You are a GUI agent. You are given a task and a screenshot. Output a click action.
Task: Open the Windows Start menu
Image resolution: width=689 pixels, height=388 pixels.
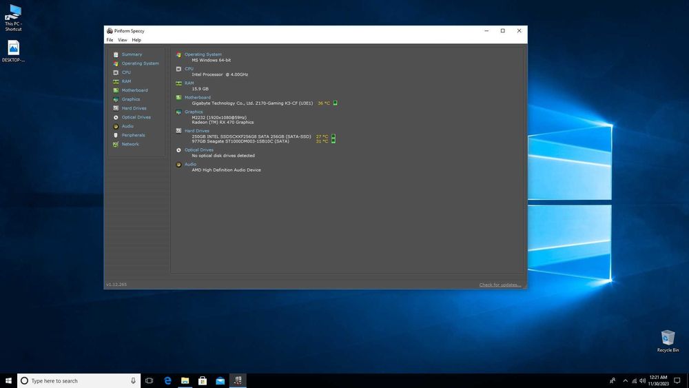[x=8, y=380]
